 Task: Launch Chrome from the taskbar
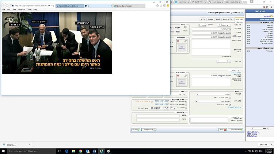[x=80, y=151]
